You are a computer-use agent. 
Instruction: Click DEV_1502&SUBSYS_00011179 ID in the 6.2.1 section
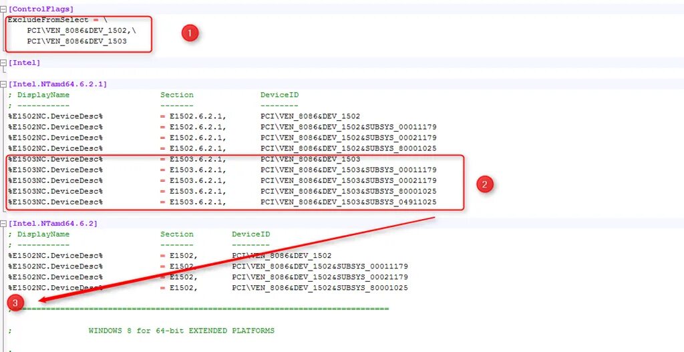(349, 127)
